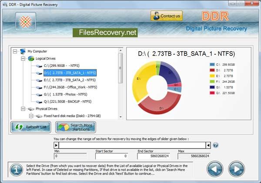Screen dimensions: 261x183
Task: Click the DDR orange logo text
Action: pyautogui.click(x=215, y=16)
